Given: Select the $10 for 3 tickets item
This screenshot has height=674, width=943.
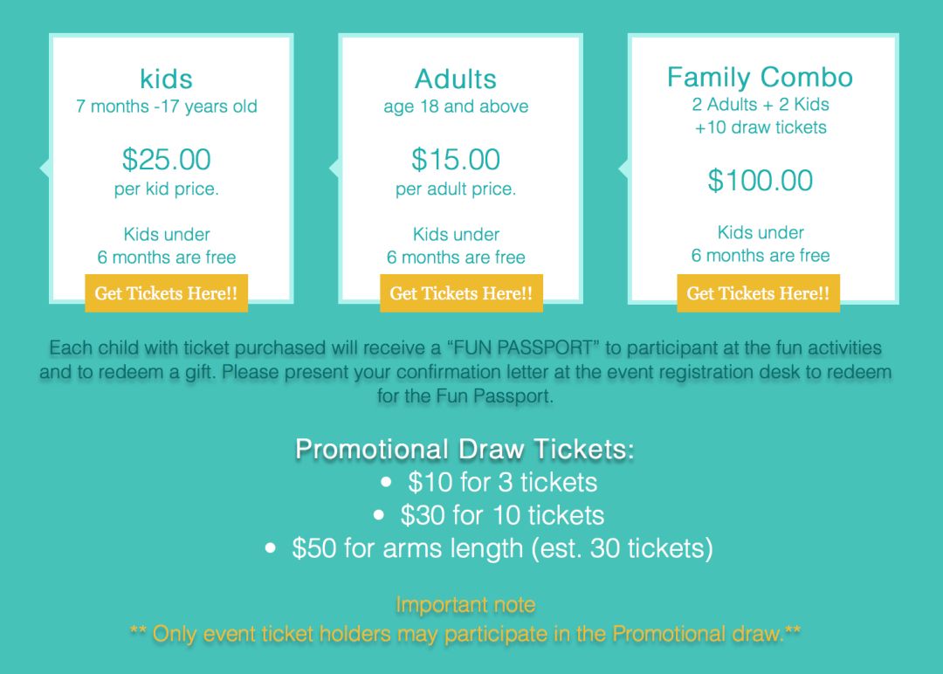Looking at the screenshot, I should (502, 482).
